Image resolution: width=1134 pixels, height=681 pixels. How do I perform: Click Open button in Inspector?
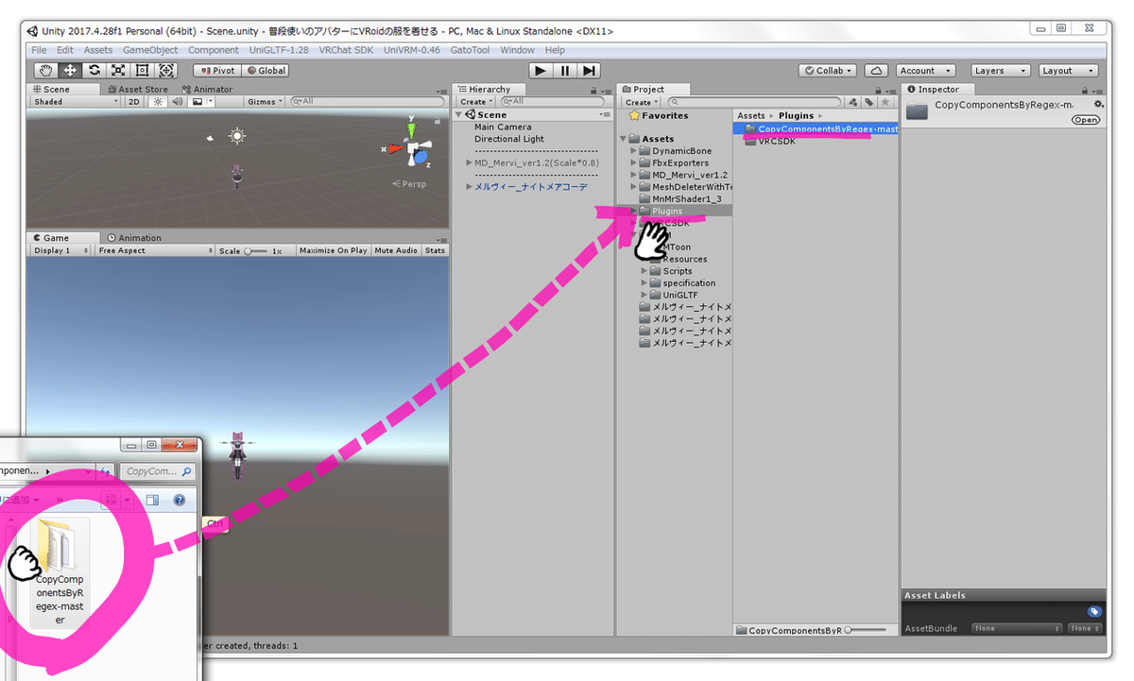tap(1086, 120)
